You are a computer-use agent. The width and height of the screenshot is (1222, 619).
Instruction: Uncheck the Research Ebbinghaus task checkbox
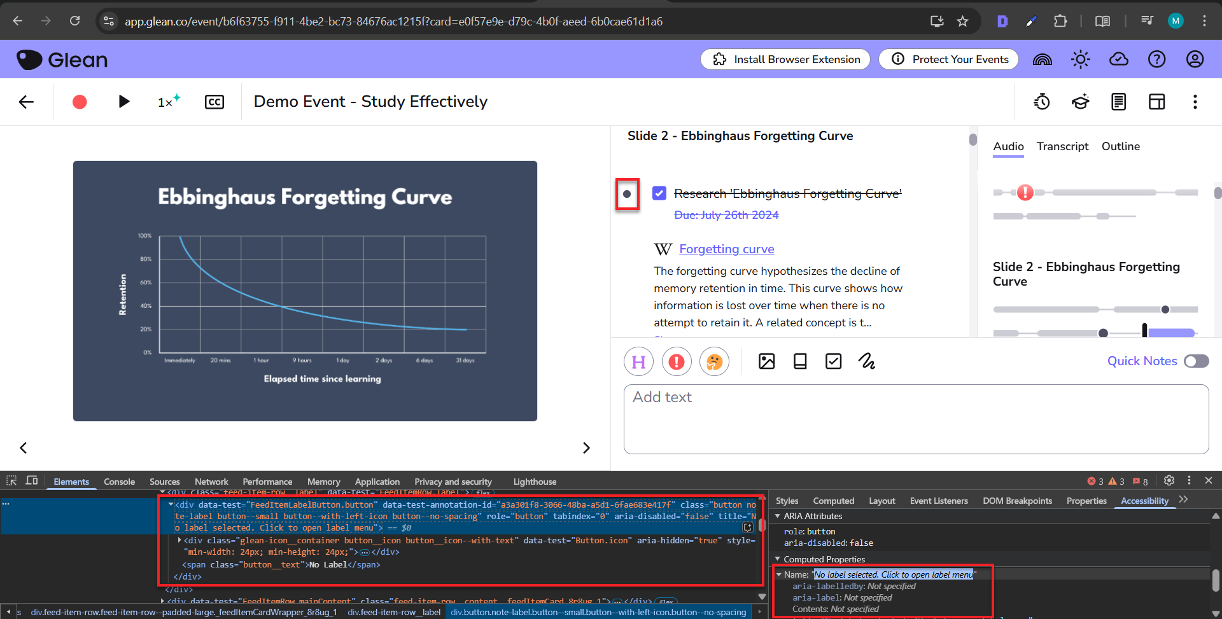coord(659,193)
